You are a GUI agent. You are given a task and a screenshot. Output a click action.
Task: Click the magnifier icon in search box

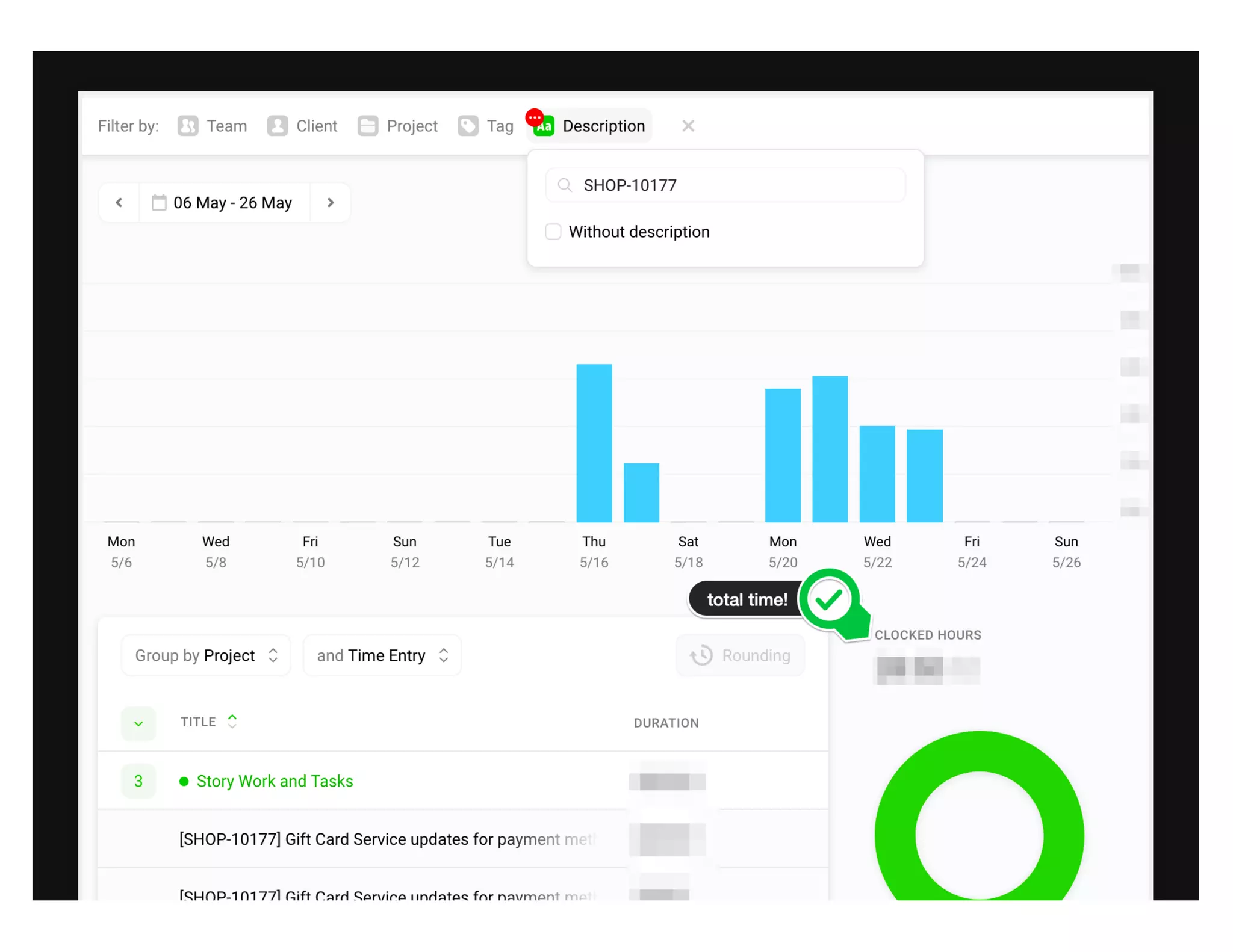point(564,185)
